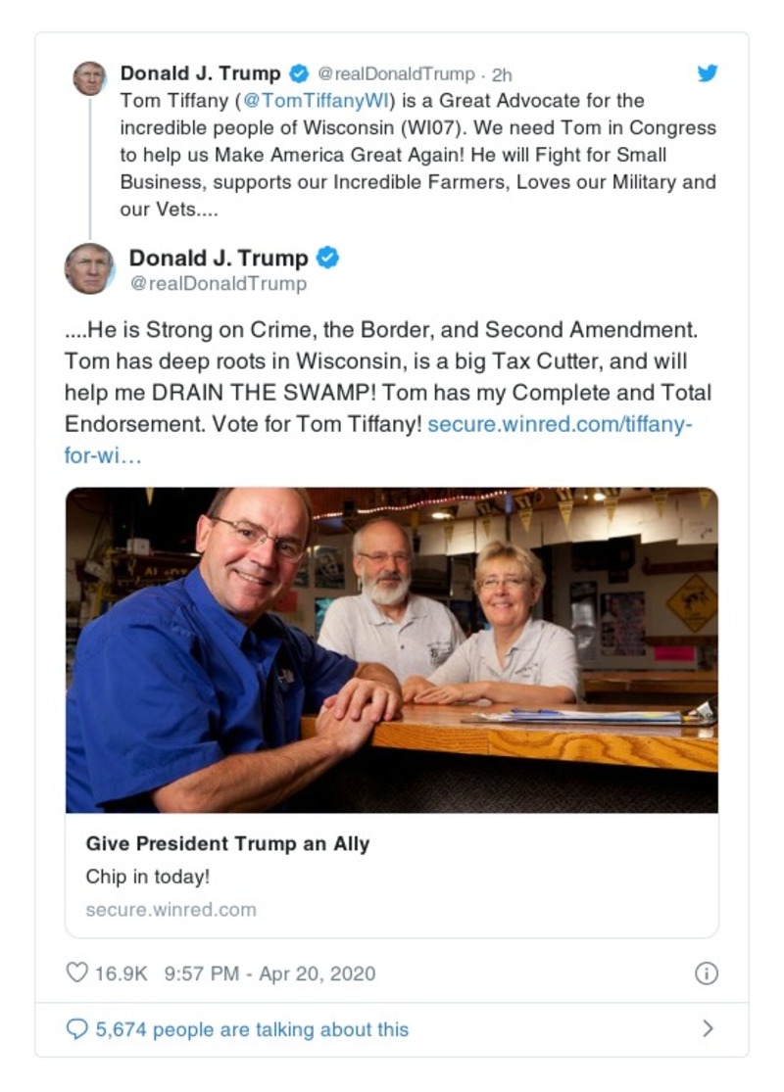
Task: Click the secure.winred.com caption under the card
Action: (170, 909)
